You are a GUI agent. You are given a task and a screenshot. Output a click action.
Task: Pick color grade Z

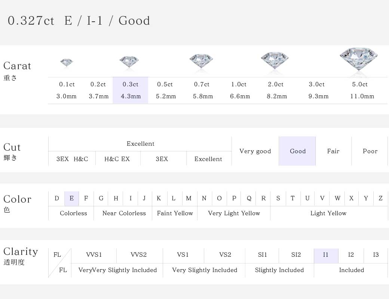coord(380,198)
